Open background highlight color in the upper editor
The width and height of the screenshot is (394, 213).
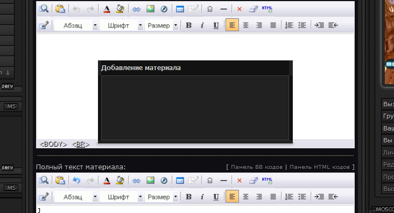[120, 9]
